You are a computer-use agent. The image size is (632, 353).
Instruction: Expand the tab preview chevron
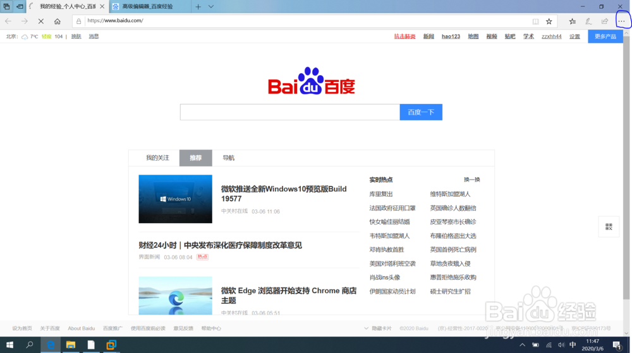click(211, 6)
